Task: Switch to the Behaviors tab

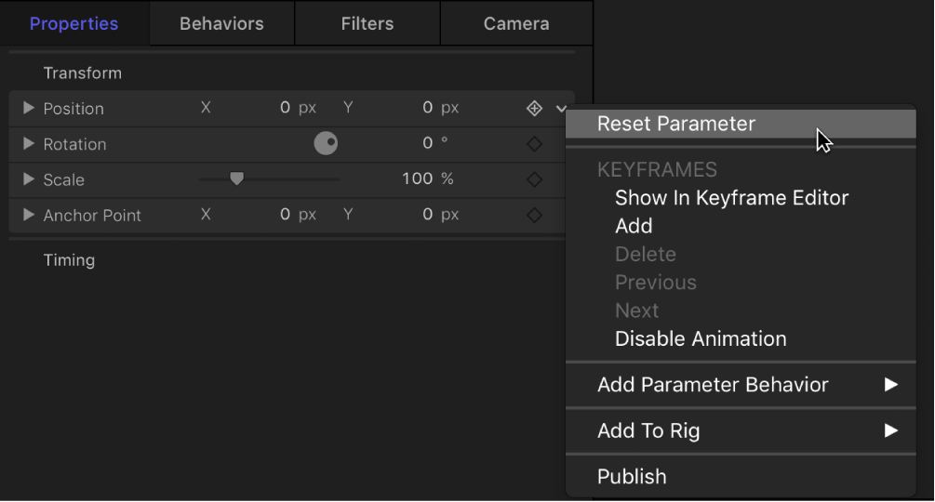Action: (221, 24)
